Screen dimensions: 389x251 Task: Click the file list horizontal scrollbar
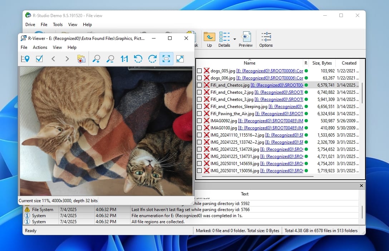(258, 176)
